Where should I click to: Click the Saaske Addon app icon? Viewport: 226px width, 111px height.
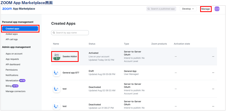pyautogui.click(x=57, y=57)
